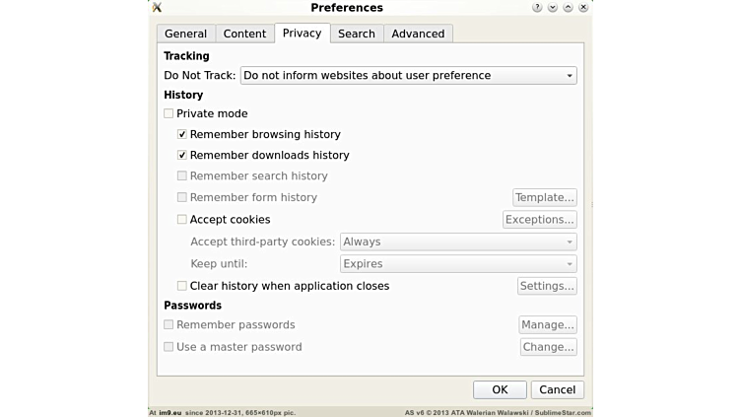
Task: Open the Advanced tab
Action: (418, 34)
